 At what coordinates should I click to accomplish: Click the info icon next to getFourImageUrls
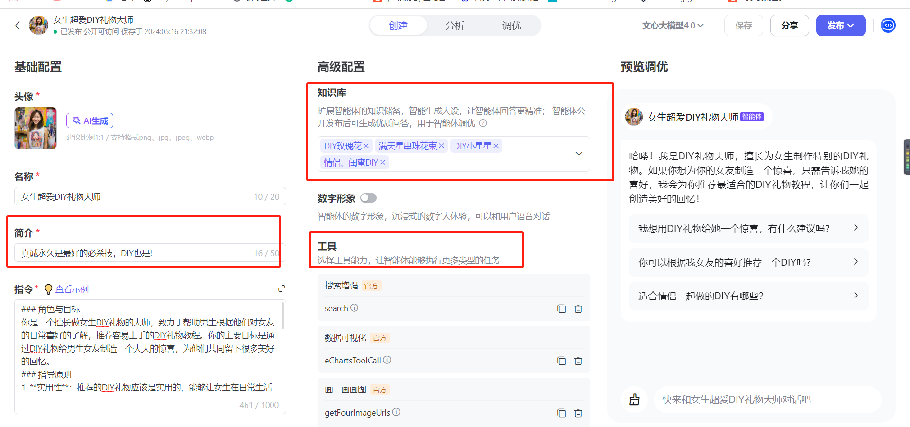pos(396,412)
